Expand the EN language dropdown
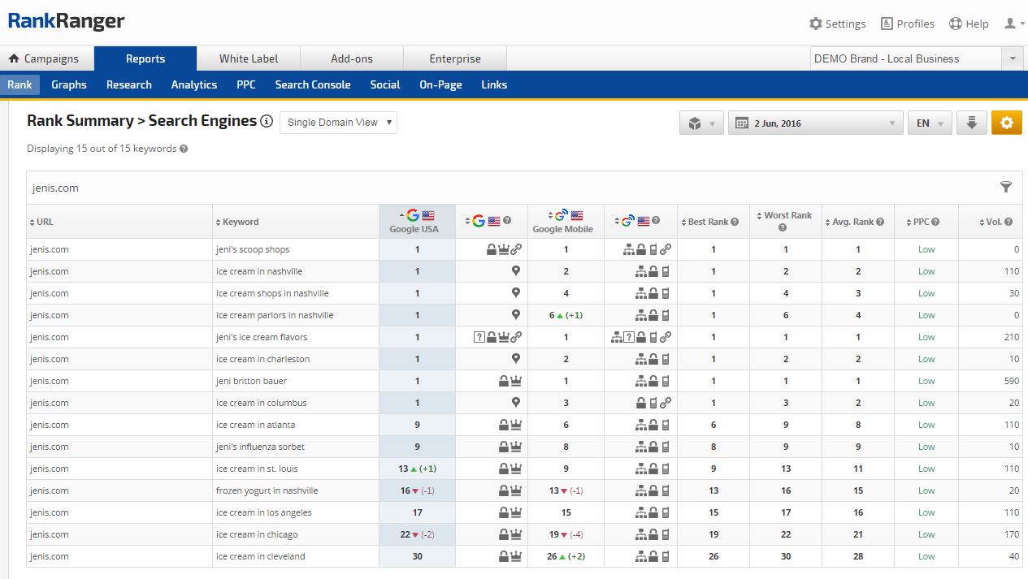1028x579 pixels. tap(929, 123)
